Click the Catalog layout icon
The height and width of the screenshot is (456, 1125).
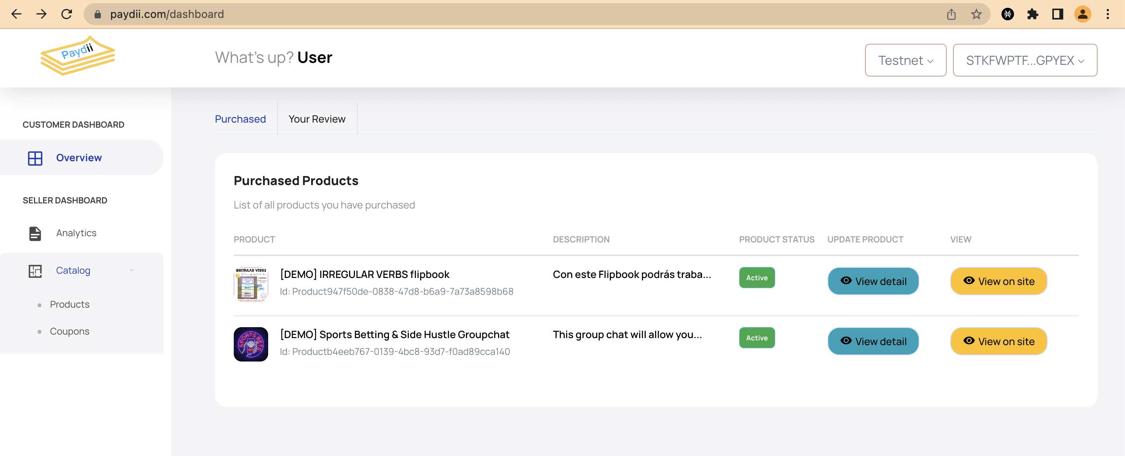(35, 271)
